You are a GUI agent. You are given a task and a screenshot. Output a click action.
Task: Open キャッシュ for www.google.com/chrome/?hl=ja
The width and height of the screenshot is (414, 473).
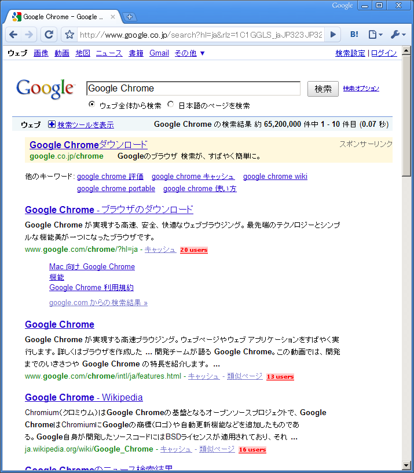[x=160, y=250]
